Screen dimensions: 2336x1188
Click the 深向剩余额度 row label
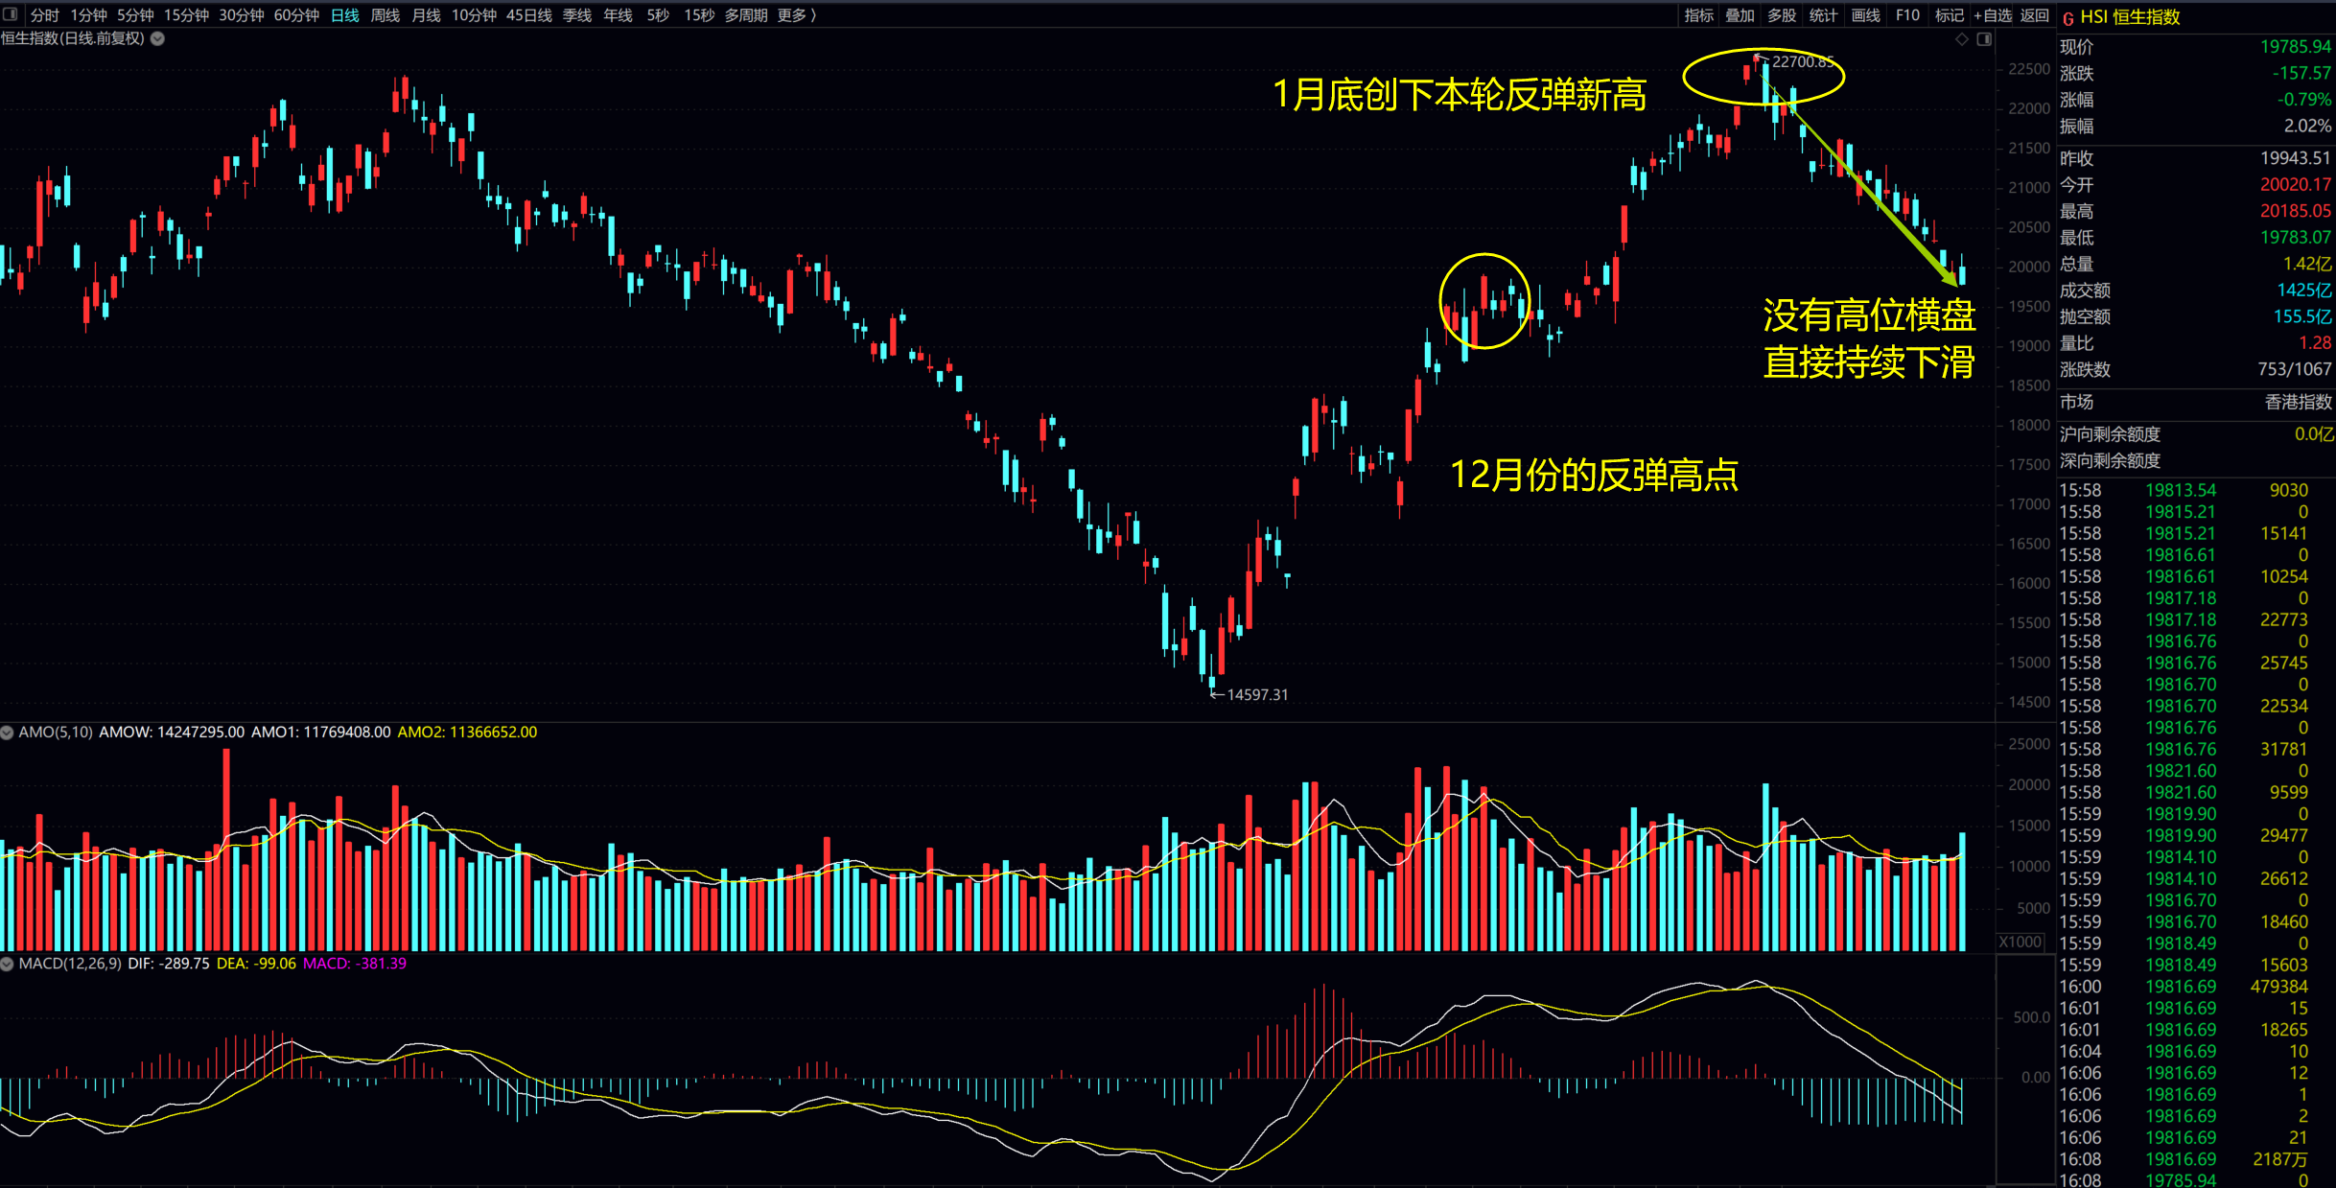pyautogui.click(x=2110, y=461)
